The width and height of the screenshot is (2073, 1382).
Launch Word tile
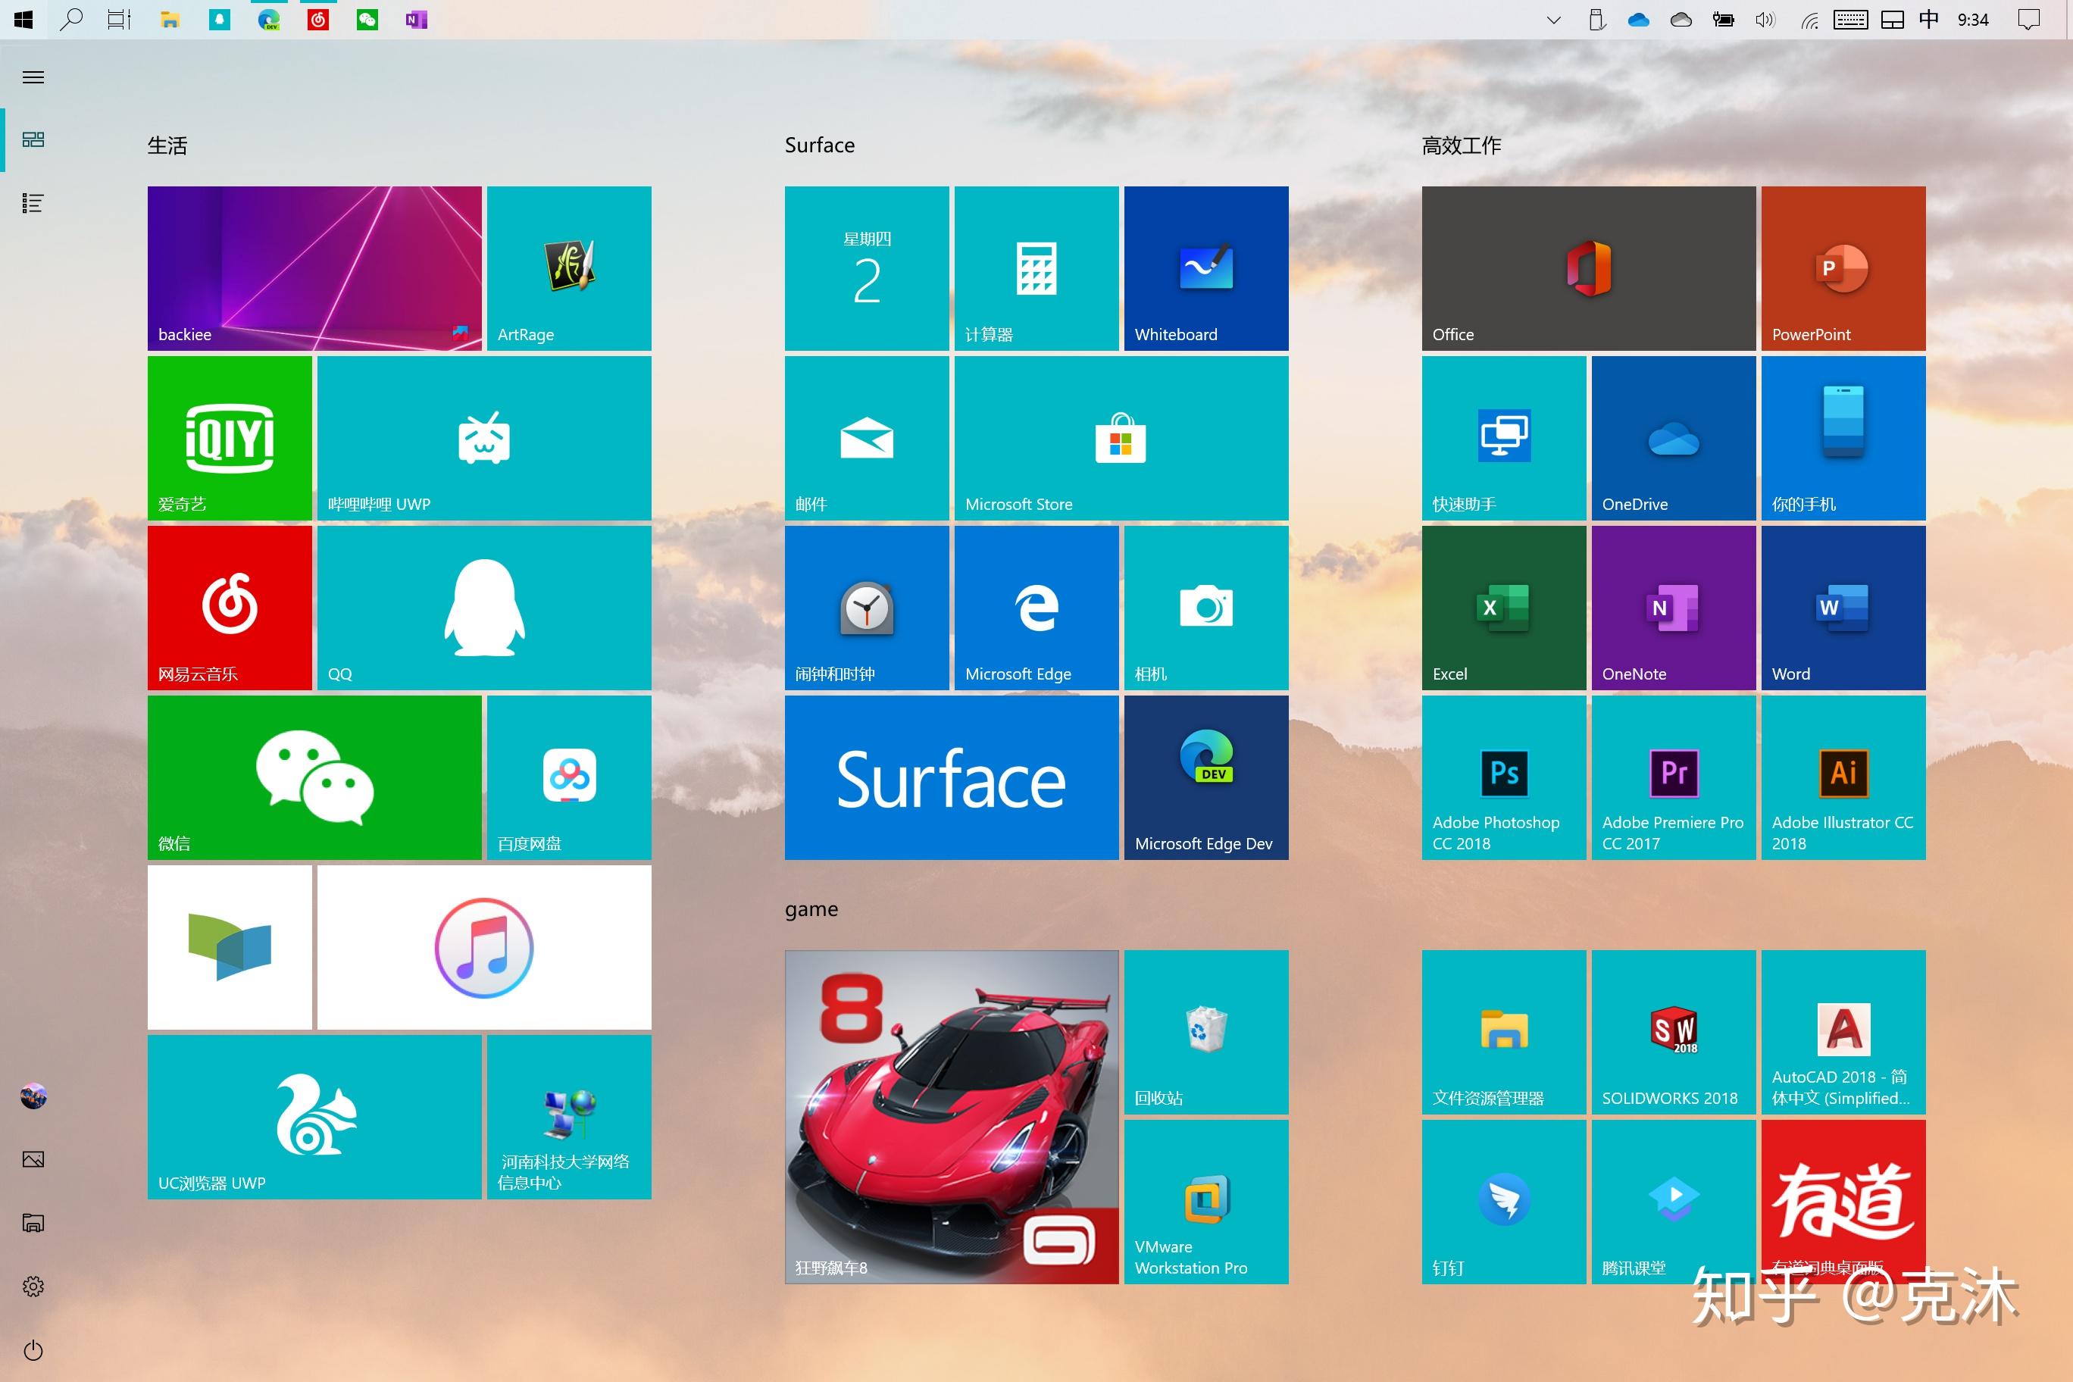[x=1844, y=607]
